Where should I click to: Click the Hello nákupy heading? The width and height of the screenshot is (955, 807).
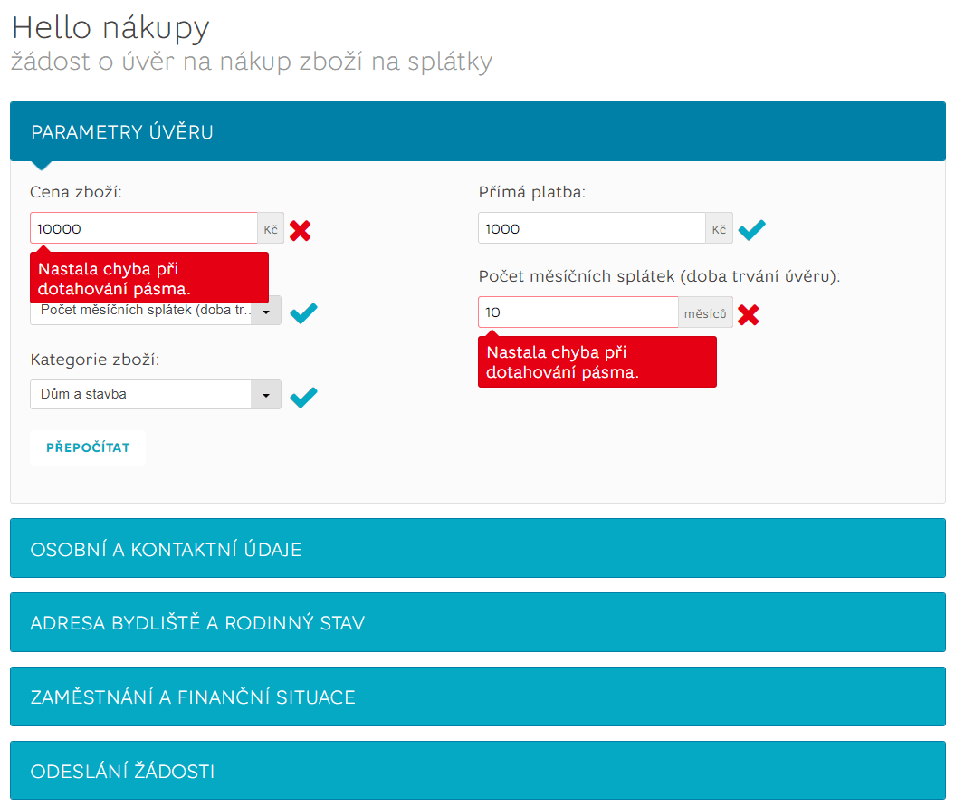click(110, 28)
